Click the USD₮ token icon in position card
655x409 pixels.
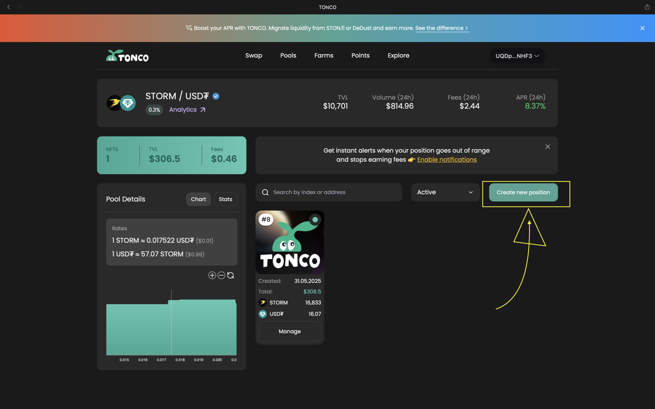(x=263, y=314)
